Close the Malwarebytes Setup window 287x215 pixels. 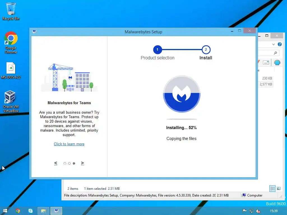pos(250,31)
